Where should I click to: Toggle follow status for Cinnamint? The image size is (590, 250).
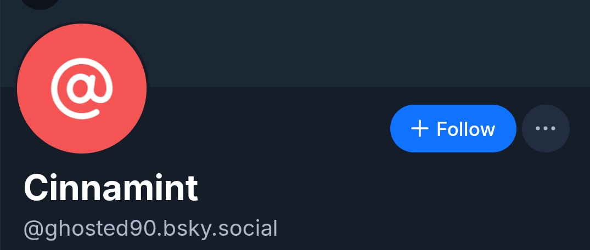(453, 129)
